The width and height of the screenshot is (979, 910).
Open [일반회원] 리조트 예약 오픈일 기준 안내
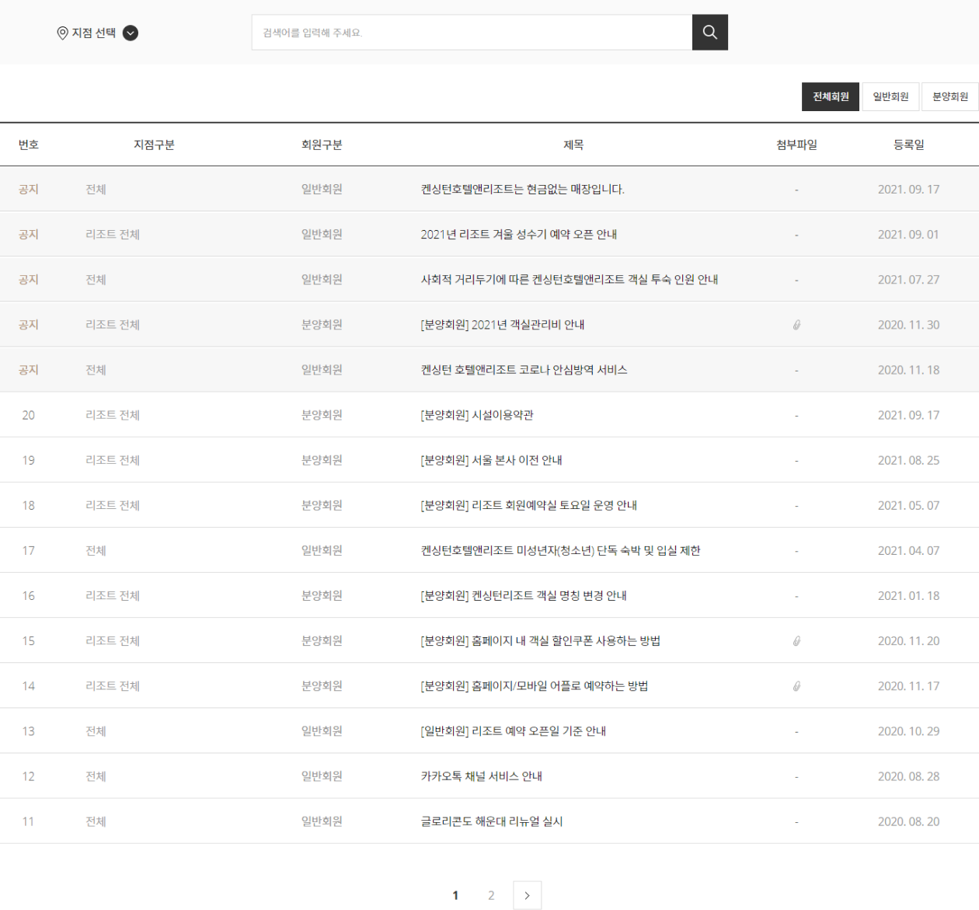[514, 730]
